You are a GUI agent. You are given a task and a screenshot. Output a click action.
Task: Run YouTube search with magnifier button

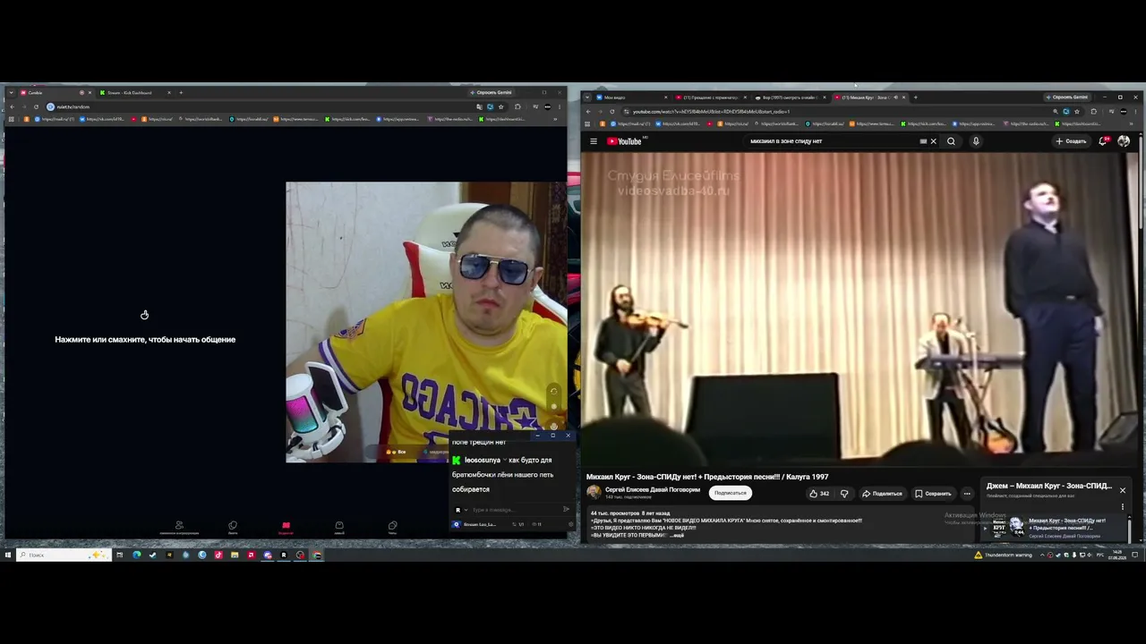(951, 141)
